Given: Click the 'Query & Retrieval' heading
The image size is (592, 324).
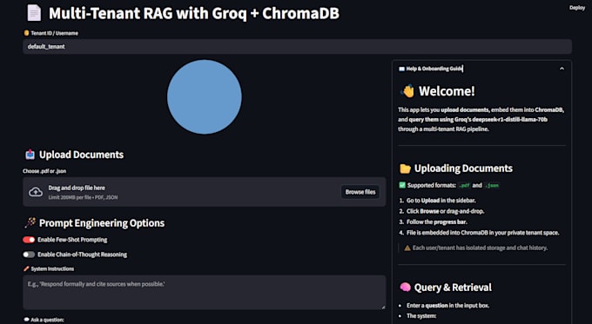Looking at the screenshot, I should [453, 288].
